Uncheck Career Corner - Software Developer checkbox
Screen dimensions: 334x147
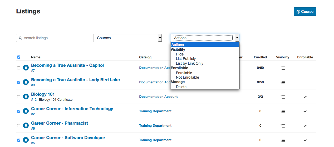(x=19, y=140)
